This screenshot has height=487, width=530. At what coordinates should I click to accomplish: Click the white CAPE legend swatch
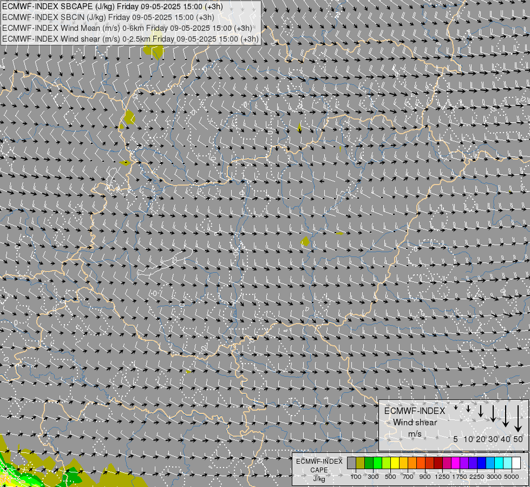point(516,463)
